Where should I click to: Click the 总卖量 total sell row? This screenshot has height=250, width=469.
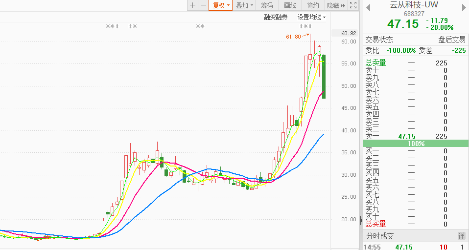click(x=416, y=63)
